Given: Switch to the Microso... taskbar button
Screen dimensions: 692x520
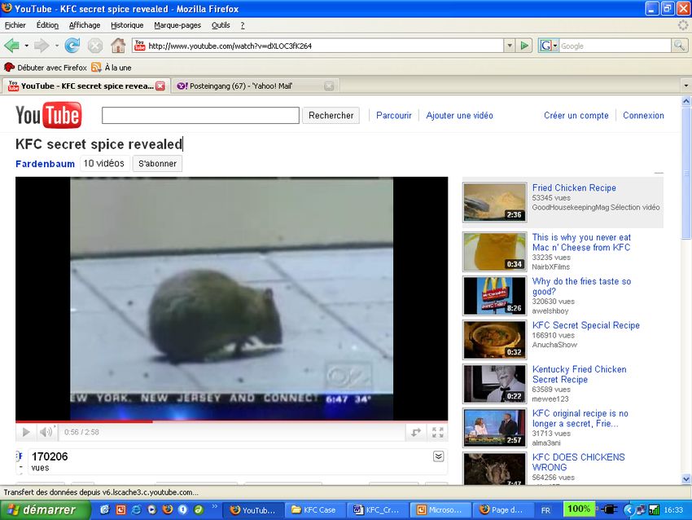Looking at the screenshot, I should tap(440, 510).
